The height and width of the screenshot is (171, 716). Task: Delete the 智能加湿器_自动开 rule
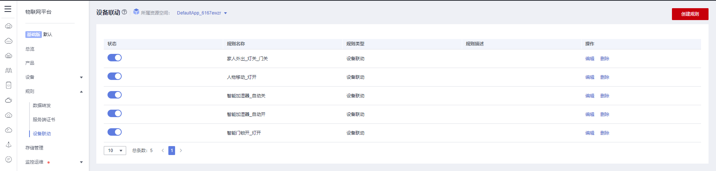(x=605, y=114)
